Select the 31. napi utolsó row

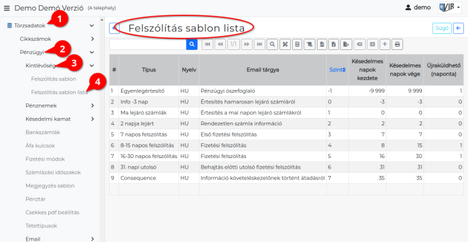tap(286, 167)
